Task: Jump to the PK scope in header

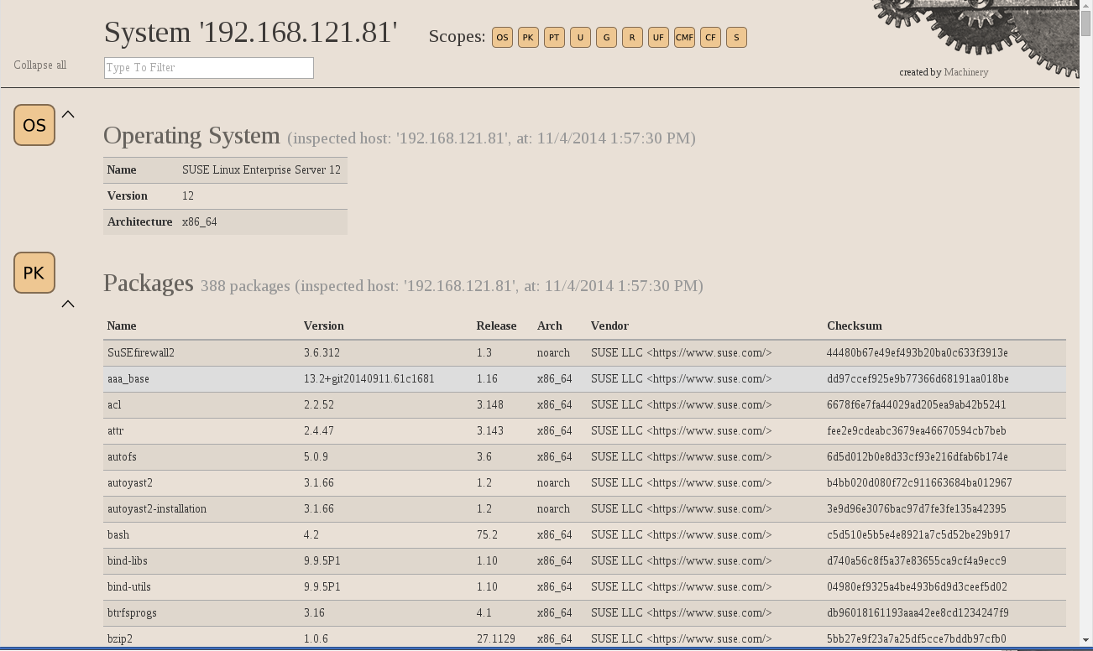Action: pyautogui.click(x=528, y=38)
